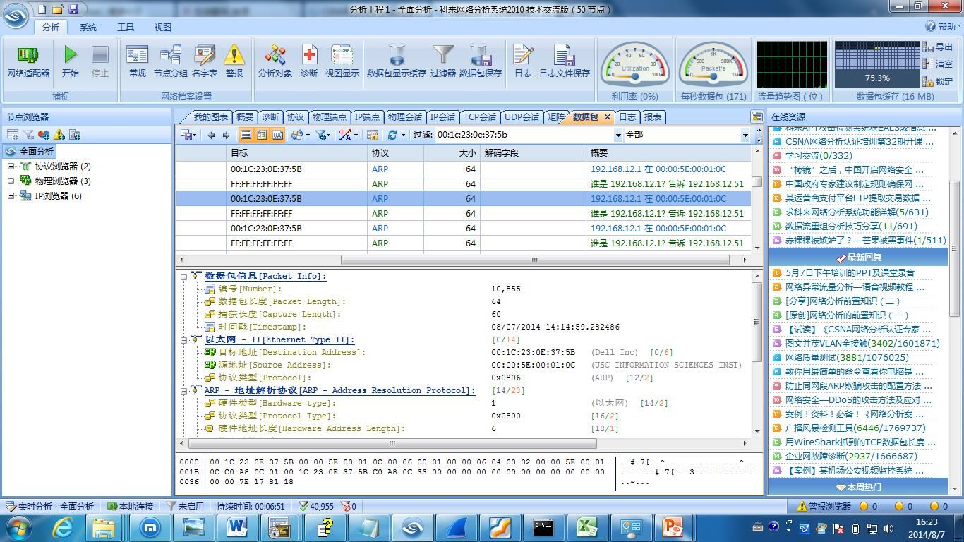The image size is (964, 542).
Task: Open the 系统 ribbon tab
Action: [x=88, y=27]
